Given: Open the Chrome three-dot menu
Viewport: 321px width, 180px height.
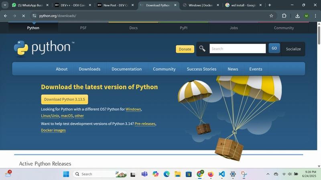Looking at the screenshot, I should [315, 16].
